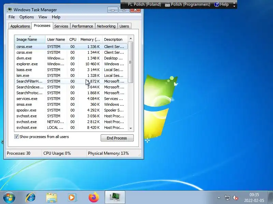Select the SearchIndexe... process row
The image size is (273, 204).
71,87
